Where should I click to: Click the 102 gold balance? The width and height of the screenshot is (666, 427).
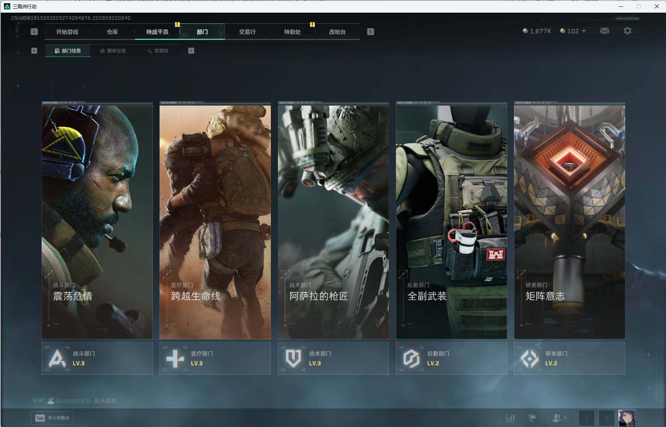pyautogui.click(x=573, y=31)
